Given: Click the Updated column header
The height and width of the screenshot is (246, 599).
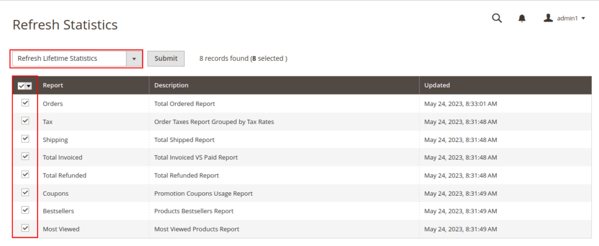Looking at the screenshot, I should 437,85.
